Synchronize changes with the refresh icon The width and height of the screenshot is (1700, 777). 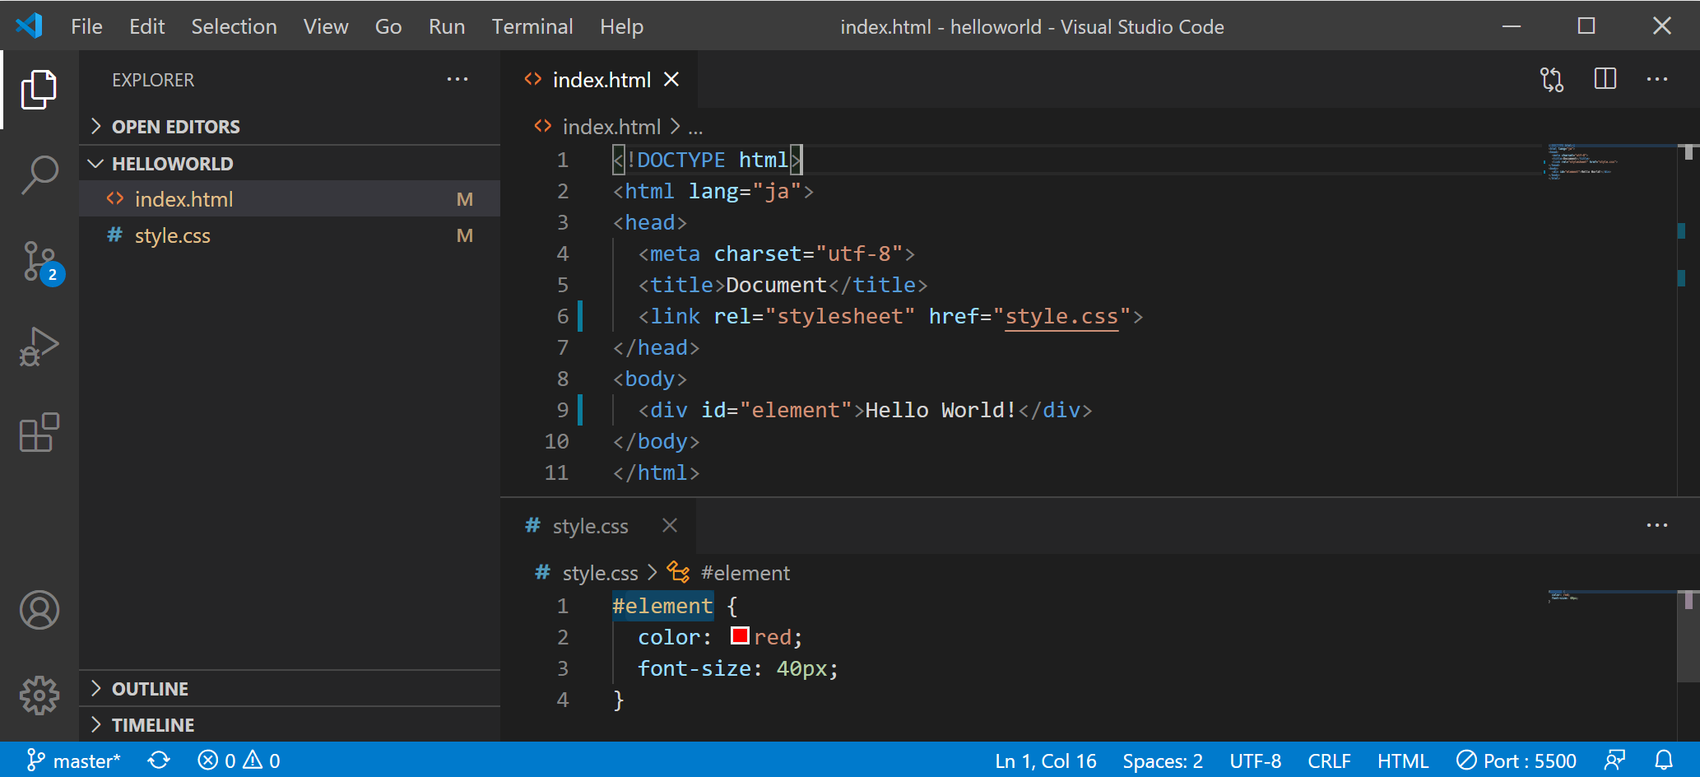pyautogui.click(x=159, y=760)
